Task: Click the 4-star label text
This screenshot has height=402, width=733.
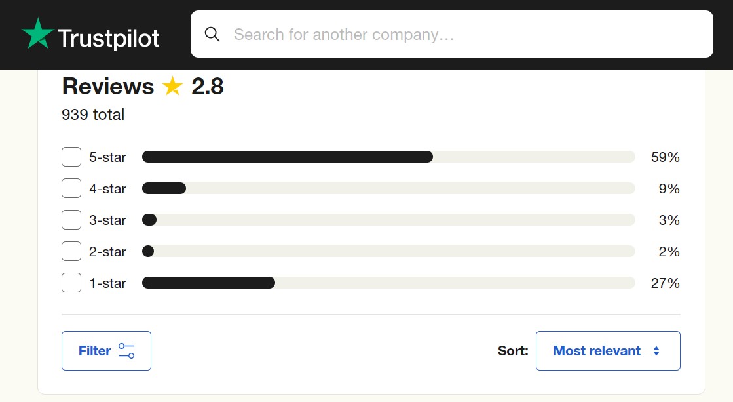Action: [x=107, y=189]
